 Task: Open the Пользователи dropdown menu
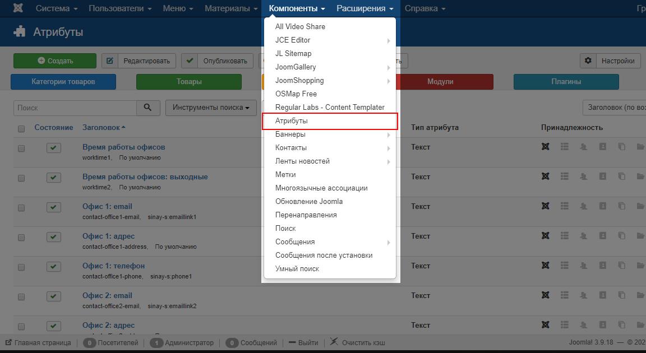120,8
